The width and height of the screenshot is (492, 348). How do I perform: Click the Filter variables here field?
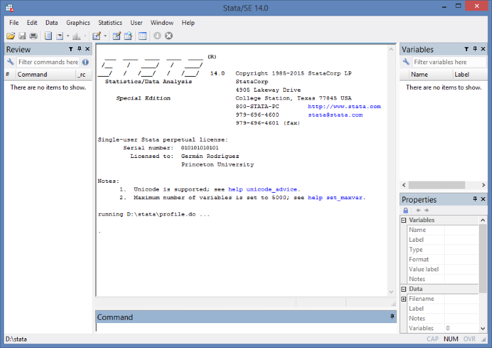coord(449,62)
